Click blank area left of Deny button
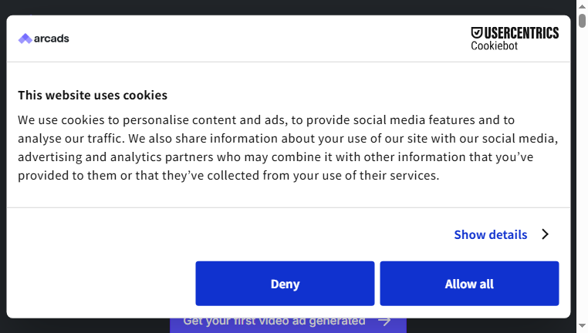The image size is (588, 333). [101, 284]
